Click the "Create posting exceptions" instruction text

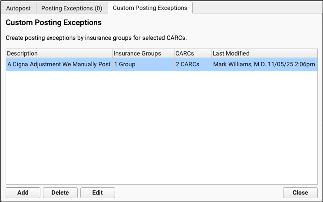point(96,38)
